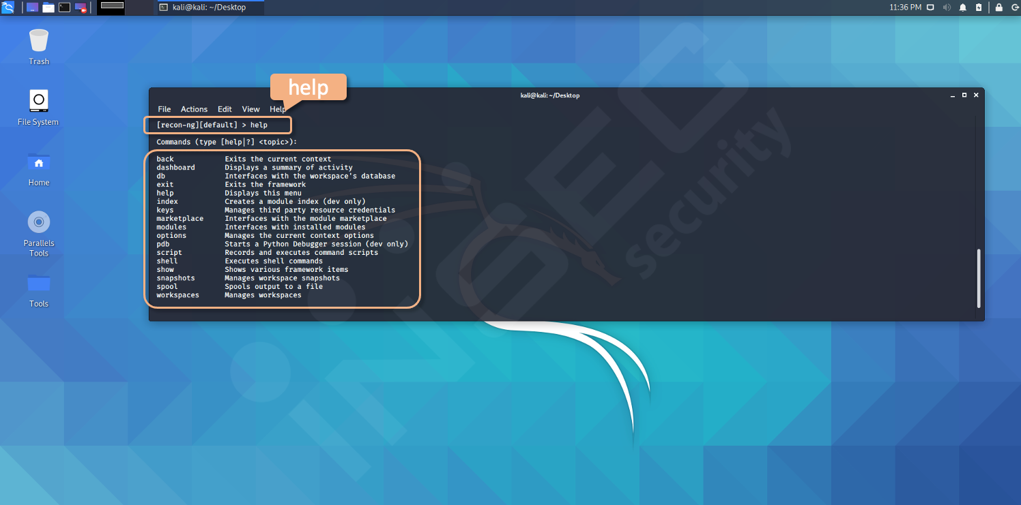Select the Trash desktop icon

tap(39, 46)
